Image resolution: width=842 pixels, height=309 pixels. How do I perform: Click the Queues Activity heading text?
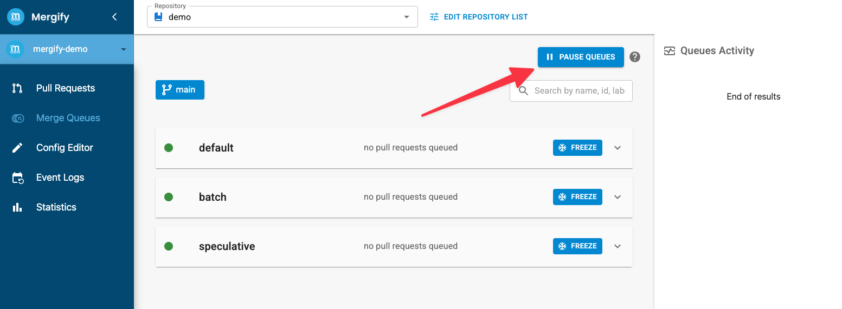click(x=717, y=51)
